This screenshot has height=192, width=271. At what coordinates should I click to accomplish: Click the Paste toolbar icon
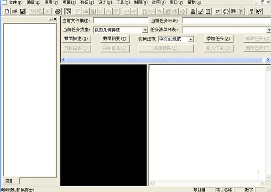click(x=40, y=11)
